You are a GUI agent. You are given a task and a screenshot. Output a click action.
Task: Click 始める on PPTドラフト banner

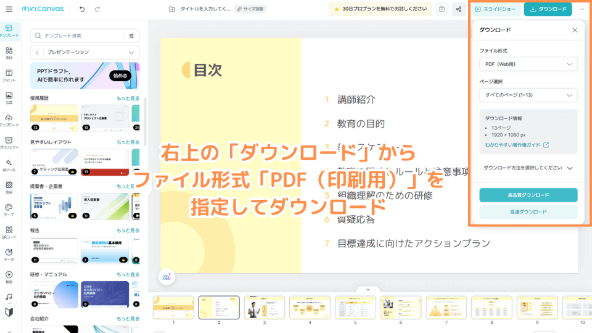(x=120, y=75)
